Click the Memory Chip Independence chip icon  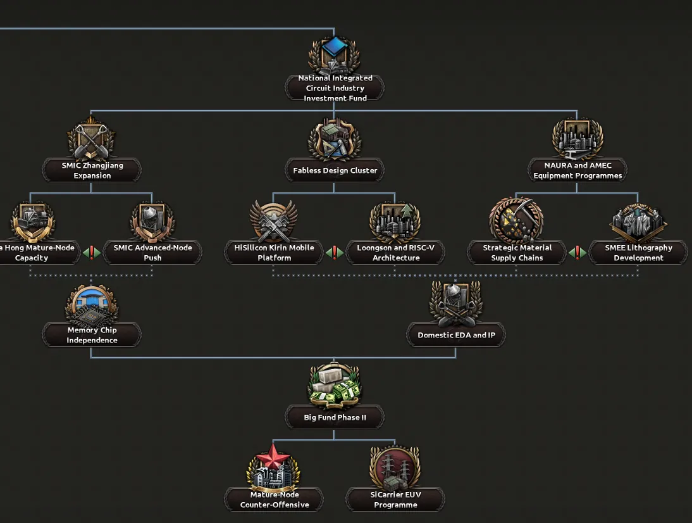[91, 305]
